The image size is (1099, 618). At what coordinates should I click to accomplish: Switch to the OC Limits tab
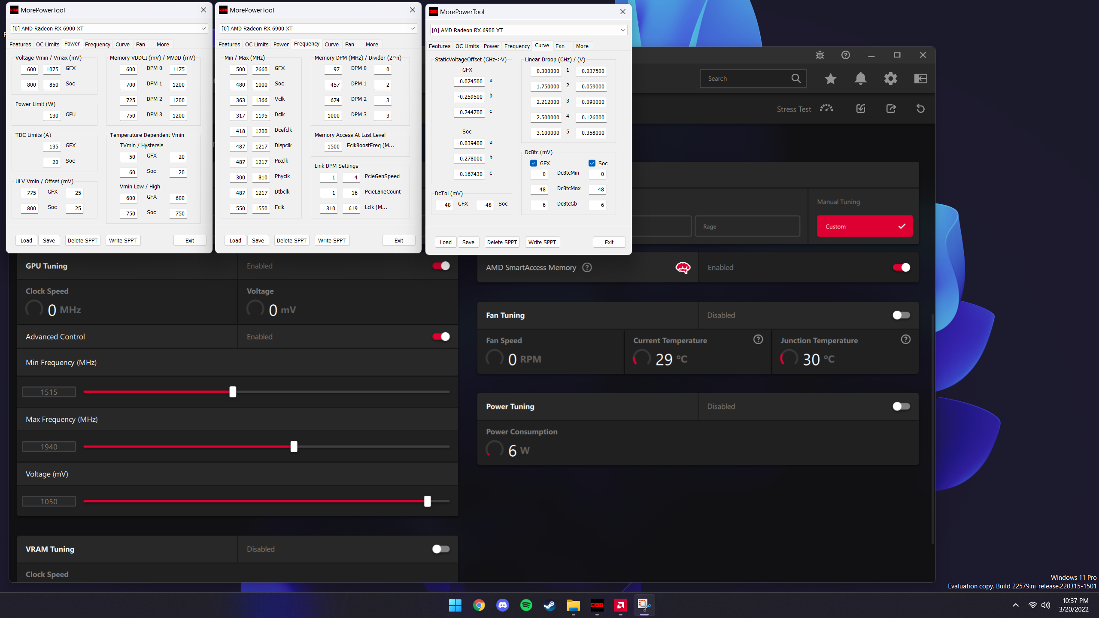(47, 44)
